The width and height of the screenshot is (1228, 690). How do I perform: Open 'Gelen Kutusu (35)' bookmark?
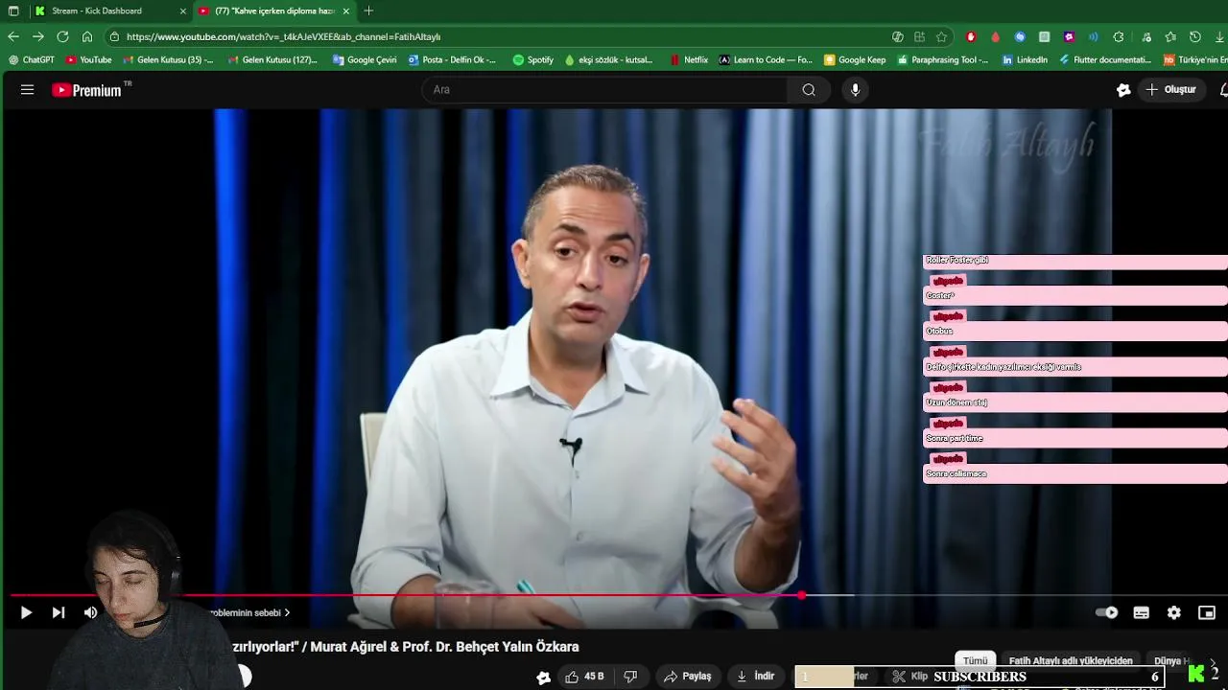pyautogui.click(x=168, y=59)
